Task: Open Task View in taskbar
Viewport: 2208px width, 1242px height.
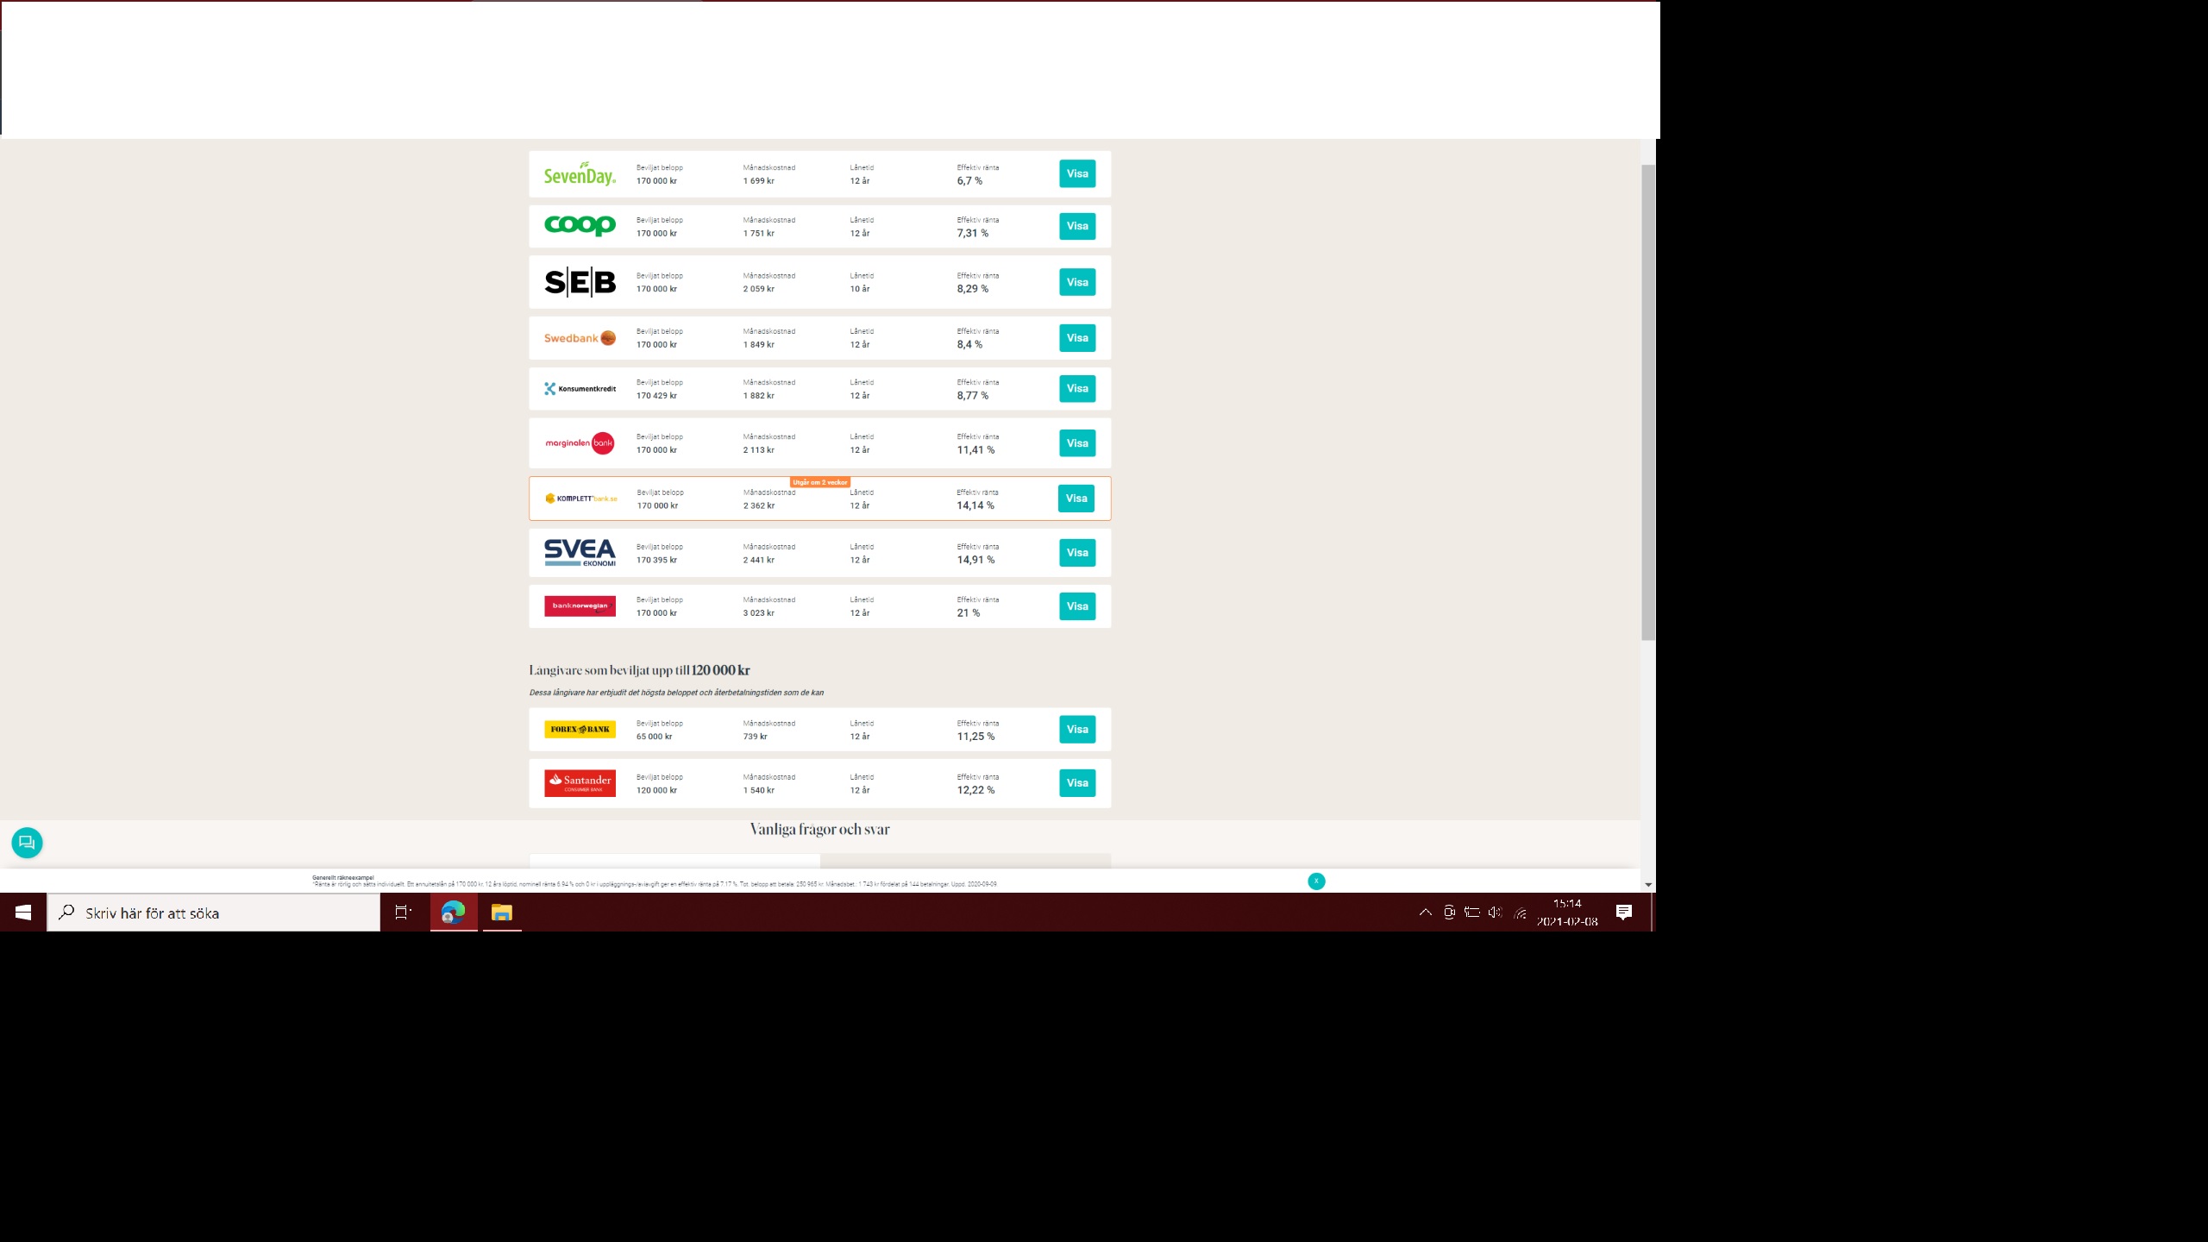Action: click(403, 913)
